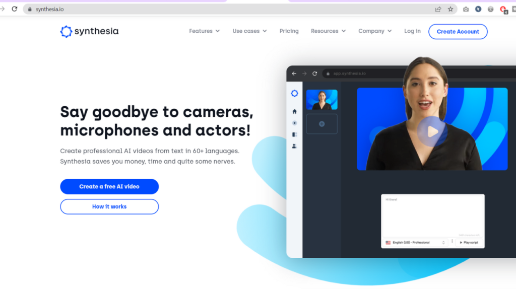Open the Company dropdown menu

(375, 31)
